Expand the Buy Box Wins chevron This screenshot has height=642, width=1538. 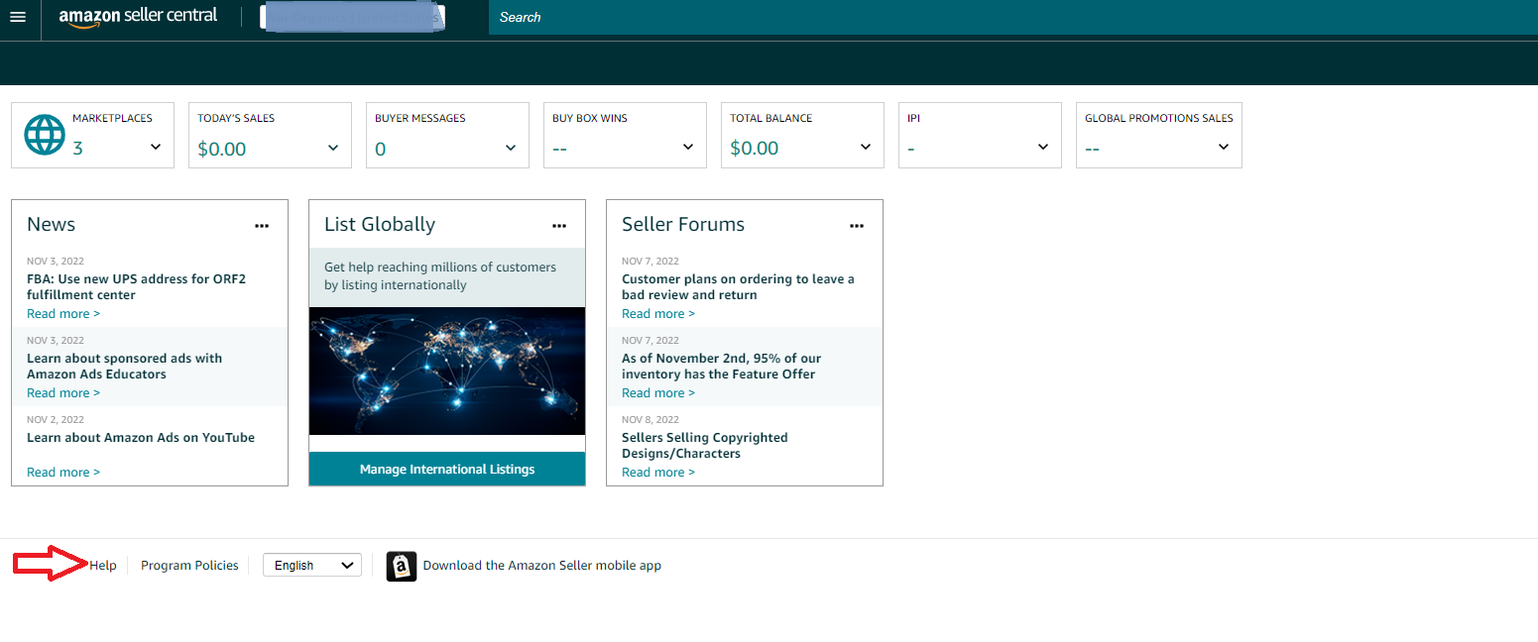[688, 148]
